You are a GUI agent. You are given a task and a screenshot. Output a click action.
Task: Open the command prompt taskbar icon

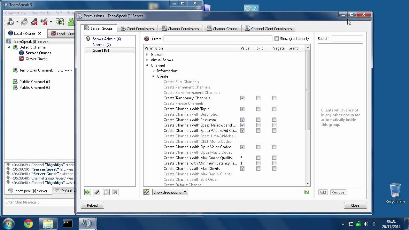click(x=67, y=224)
